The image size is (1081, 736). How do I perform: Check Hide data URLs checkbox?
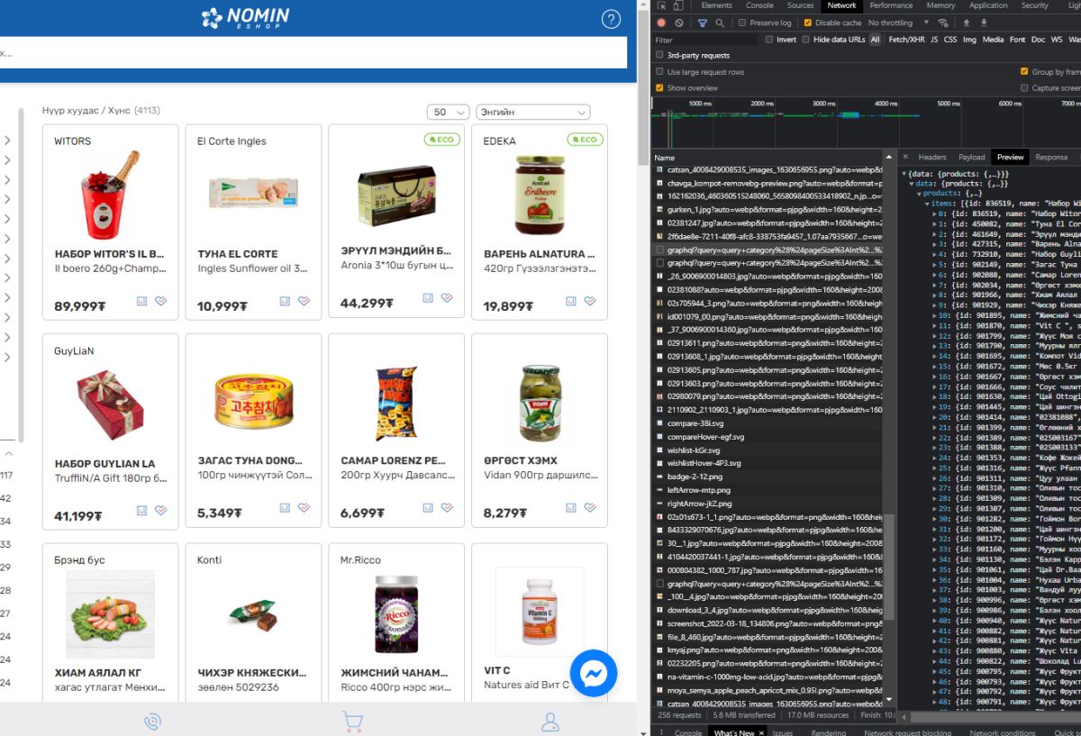pyautogui.click(x=806, y=40)
